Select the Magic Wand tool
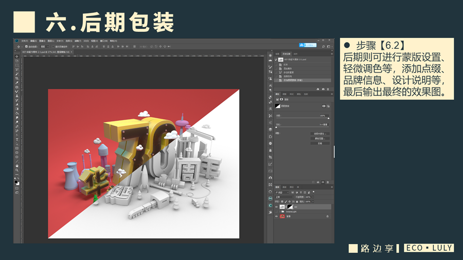Screen dimensions: 463x260 pyautogui.click(x=17, y=73)
